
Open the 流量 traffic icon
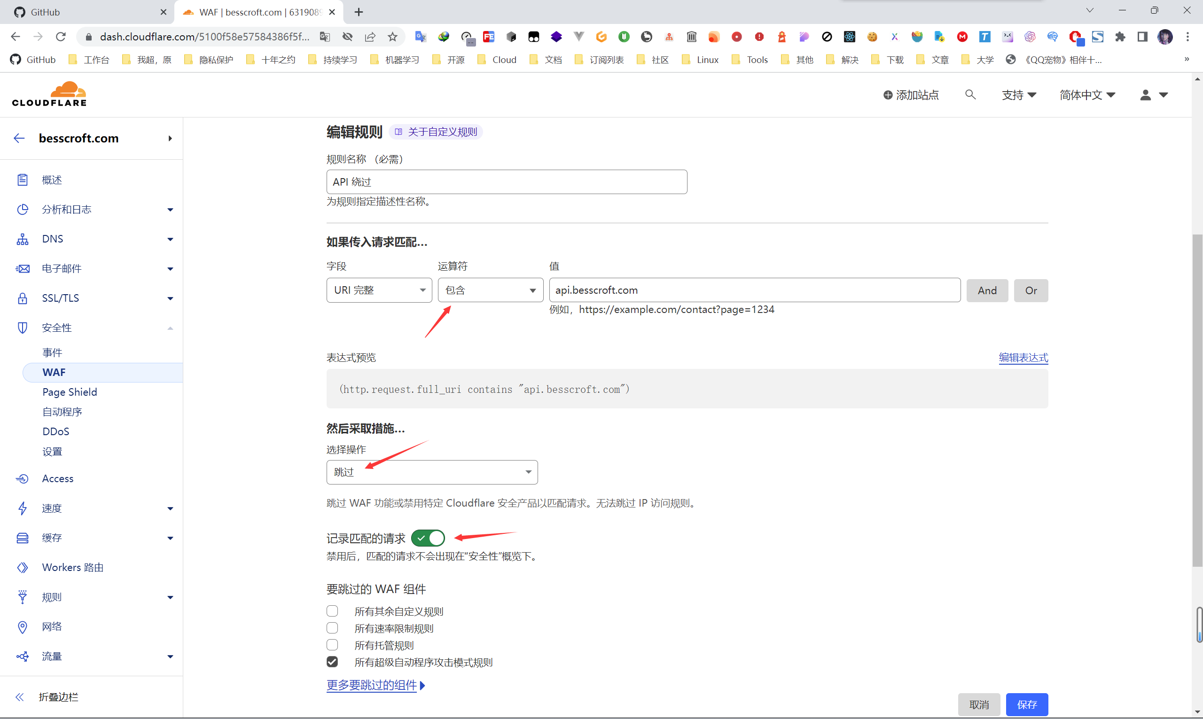tap(22, 656)
